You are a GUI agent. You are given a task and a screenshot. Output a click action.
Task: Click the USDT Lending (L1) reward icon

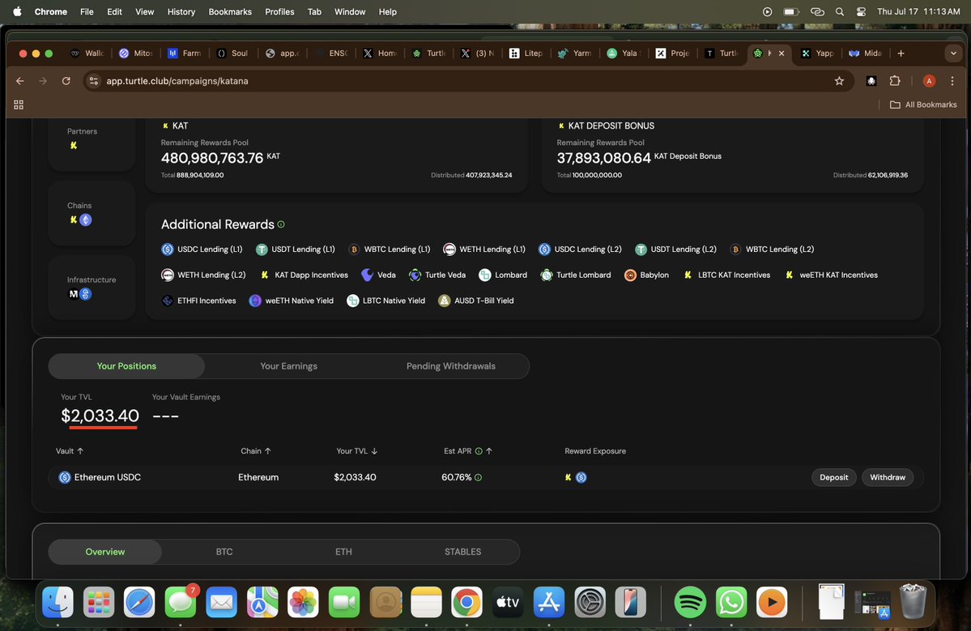[x=262, y=249]
